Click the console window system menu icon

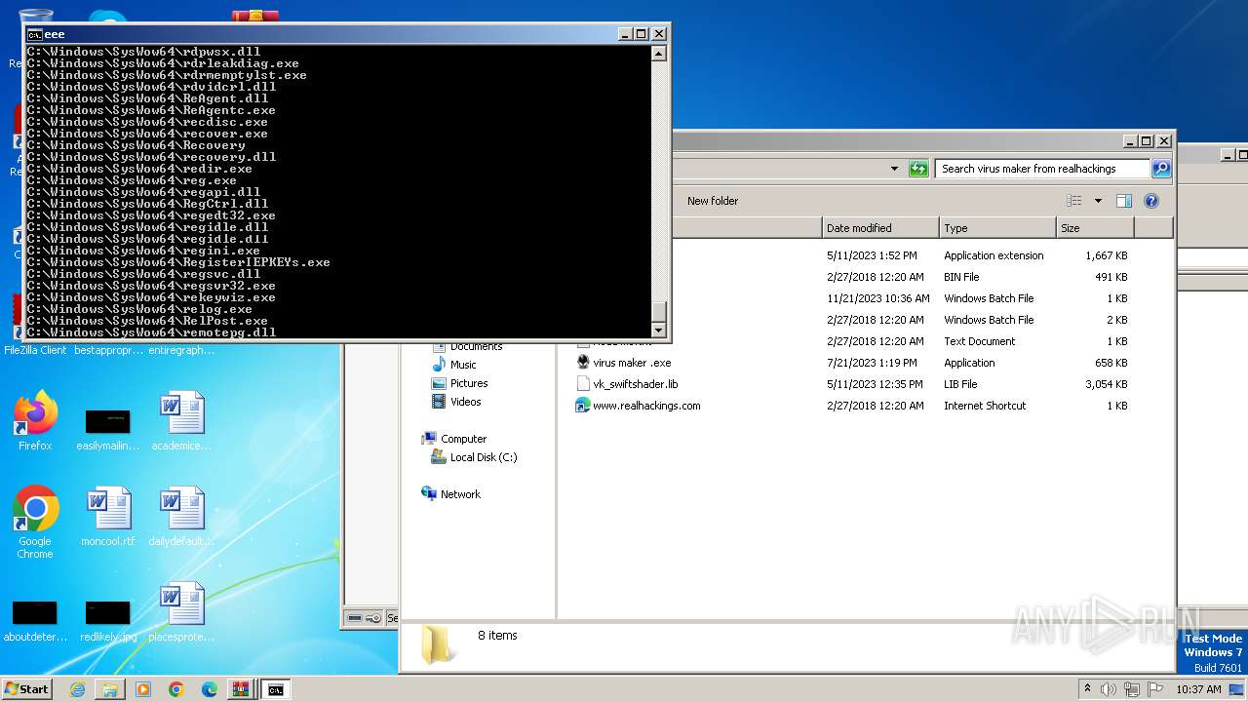pyautogui.click(x=34, y=34)
